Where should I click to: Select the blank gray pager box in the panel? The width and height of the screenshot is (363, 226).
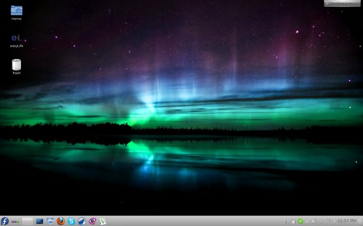coord(27,221)
